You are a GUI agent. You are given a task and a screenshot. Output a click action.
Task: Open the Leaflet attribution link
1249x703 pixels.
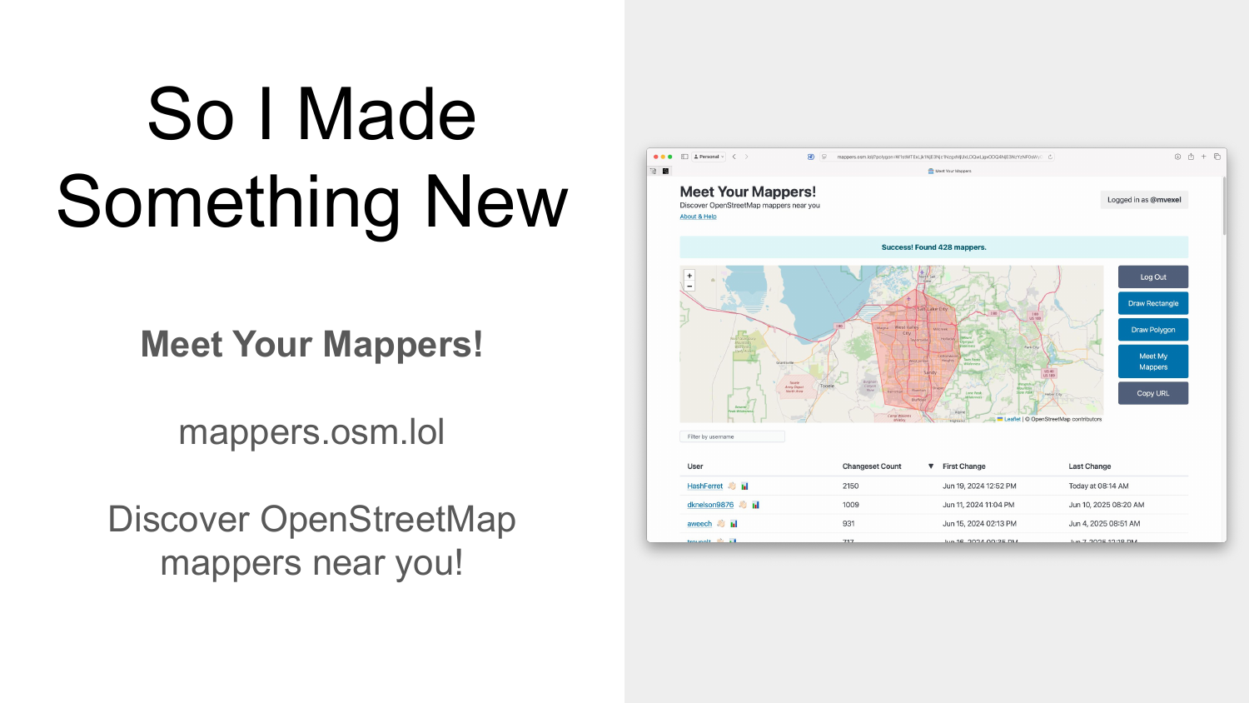click(x=1012, y=419)
